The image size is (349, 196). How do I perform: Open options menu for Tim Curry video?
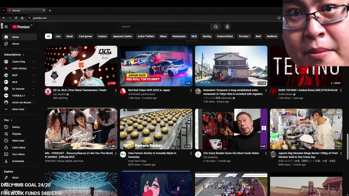266,154
